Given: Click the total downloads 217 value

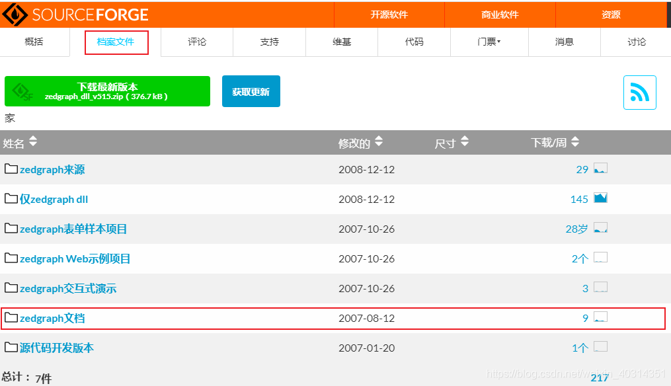Looking at the screenshot, I should tap(600, 377).
